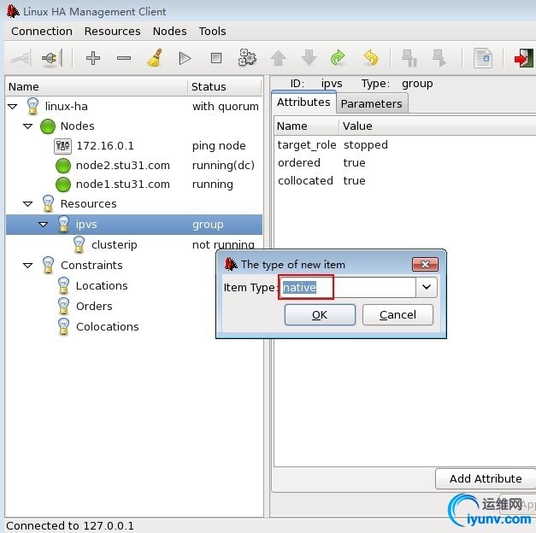This screenshot has height=533, width=536.
Task: Close the new item type dialog
Action: point(425,264)
